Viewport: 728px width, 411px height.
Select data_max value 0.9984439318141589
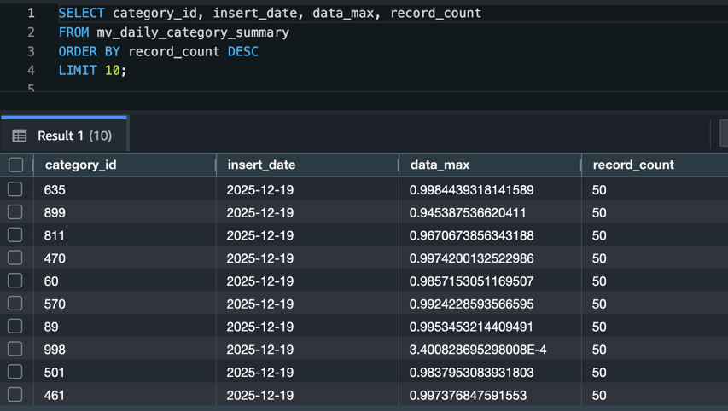pos(471,190)
